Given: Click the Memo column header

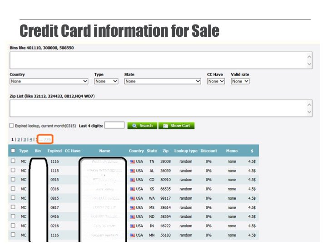Looking at the screenshot, I should coord(232,151).
